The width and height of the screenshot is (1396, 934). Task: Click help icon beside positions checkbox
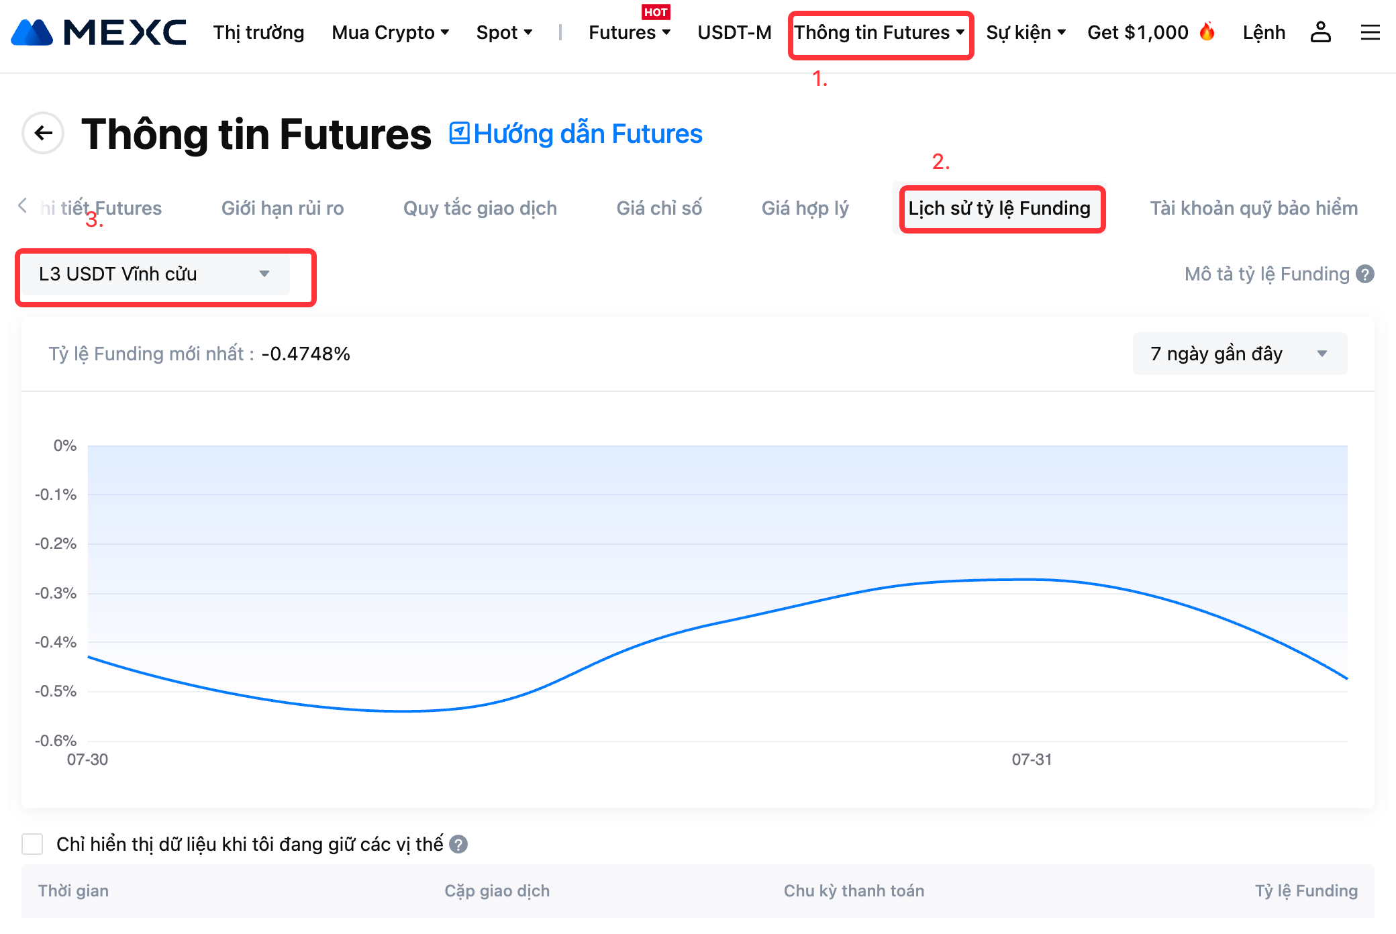point(458,844)
